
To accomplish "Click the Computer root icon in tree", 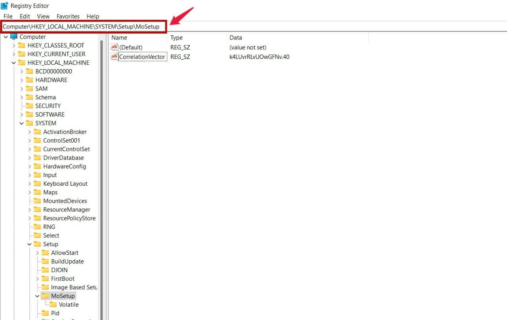I will [14, 37].
